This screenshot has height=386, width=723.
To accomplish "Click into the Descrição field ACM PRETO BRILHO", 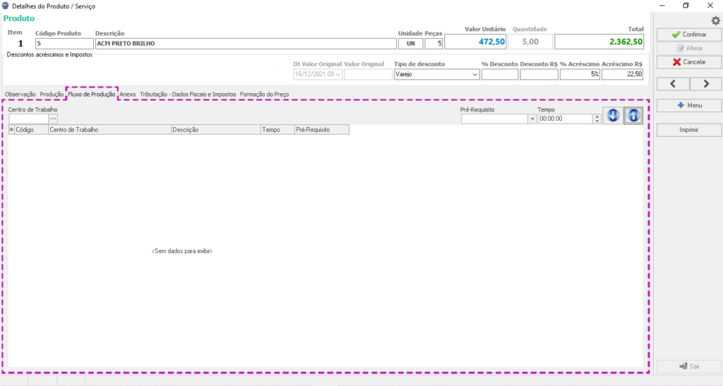I will 244,43.
